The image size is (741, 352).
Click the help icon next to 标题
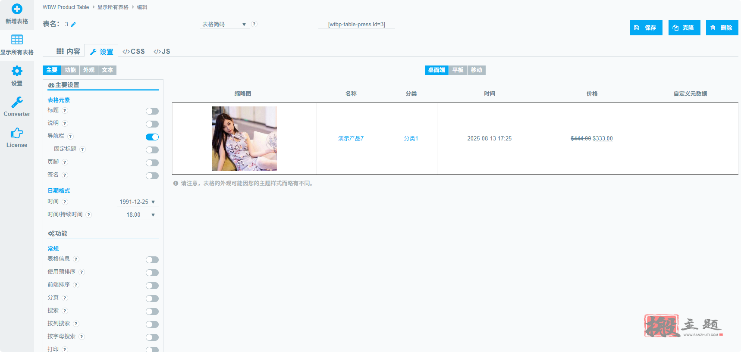65,111
